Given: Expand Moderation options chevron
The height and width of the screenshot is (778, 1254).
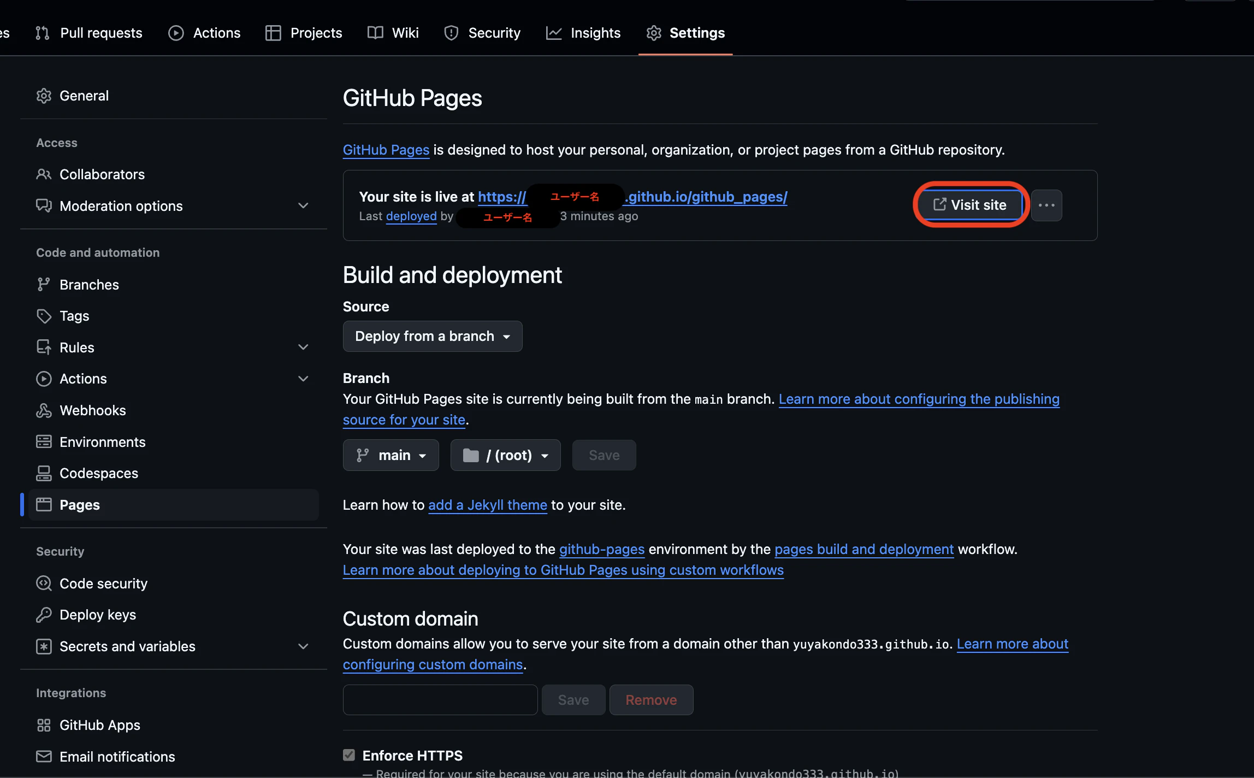Looking at the screenshot, I should (303, 206).
